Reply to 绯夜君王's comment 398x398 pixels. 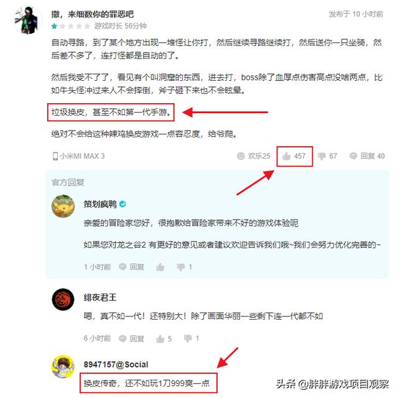pyautogui.click(x=132, y=338)
